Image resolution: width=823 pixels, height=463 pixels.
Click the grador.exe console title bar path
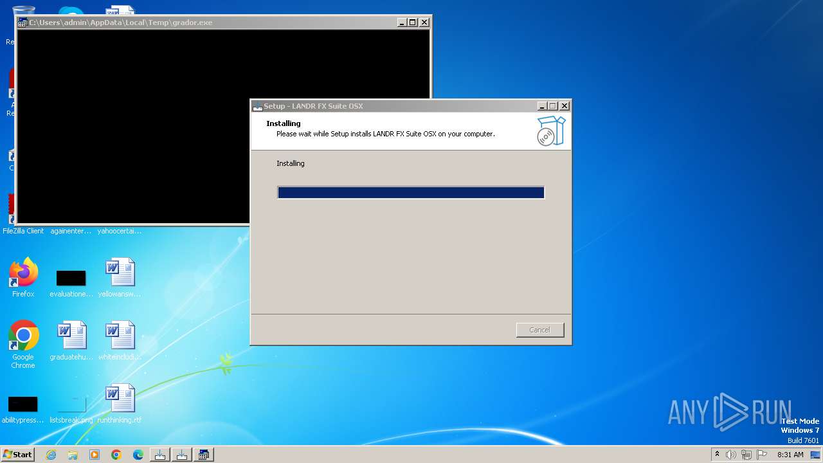pos(121,23)
